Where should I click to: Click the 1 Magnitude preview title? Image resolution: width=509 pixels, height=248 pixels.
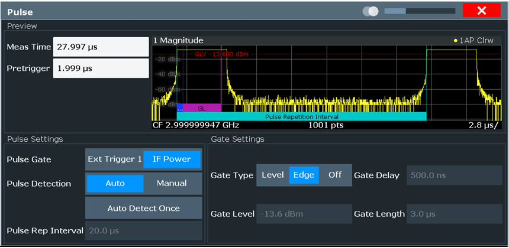(x=178, y=41)
